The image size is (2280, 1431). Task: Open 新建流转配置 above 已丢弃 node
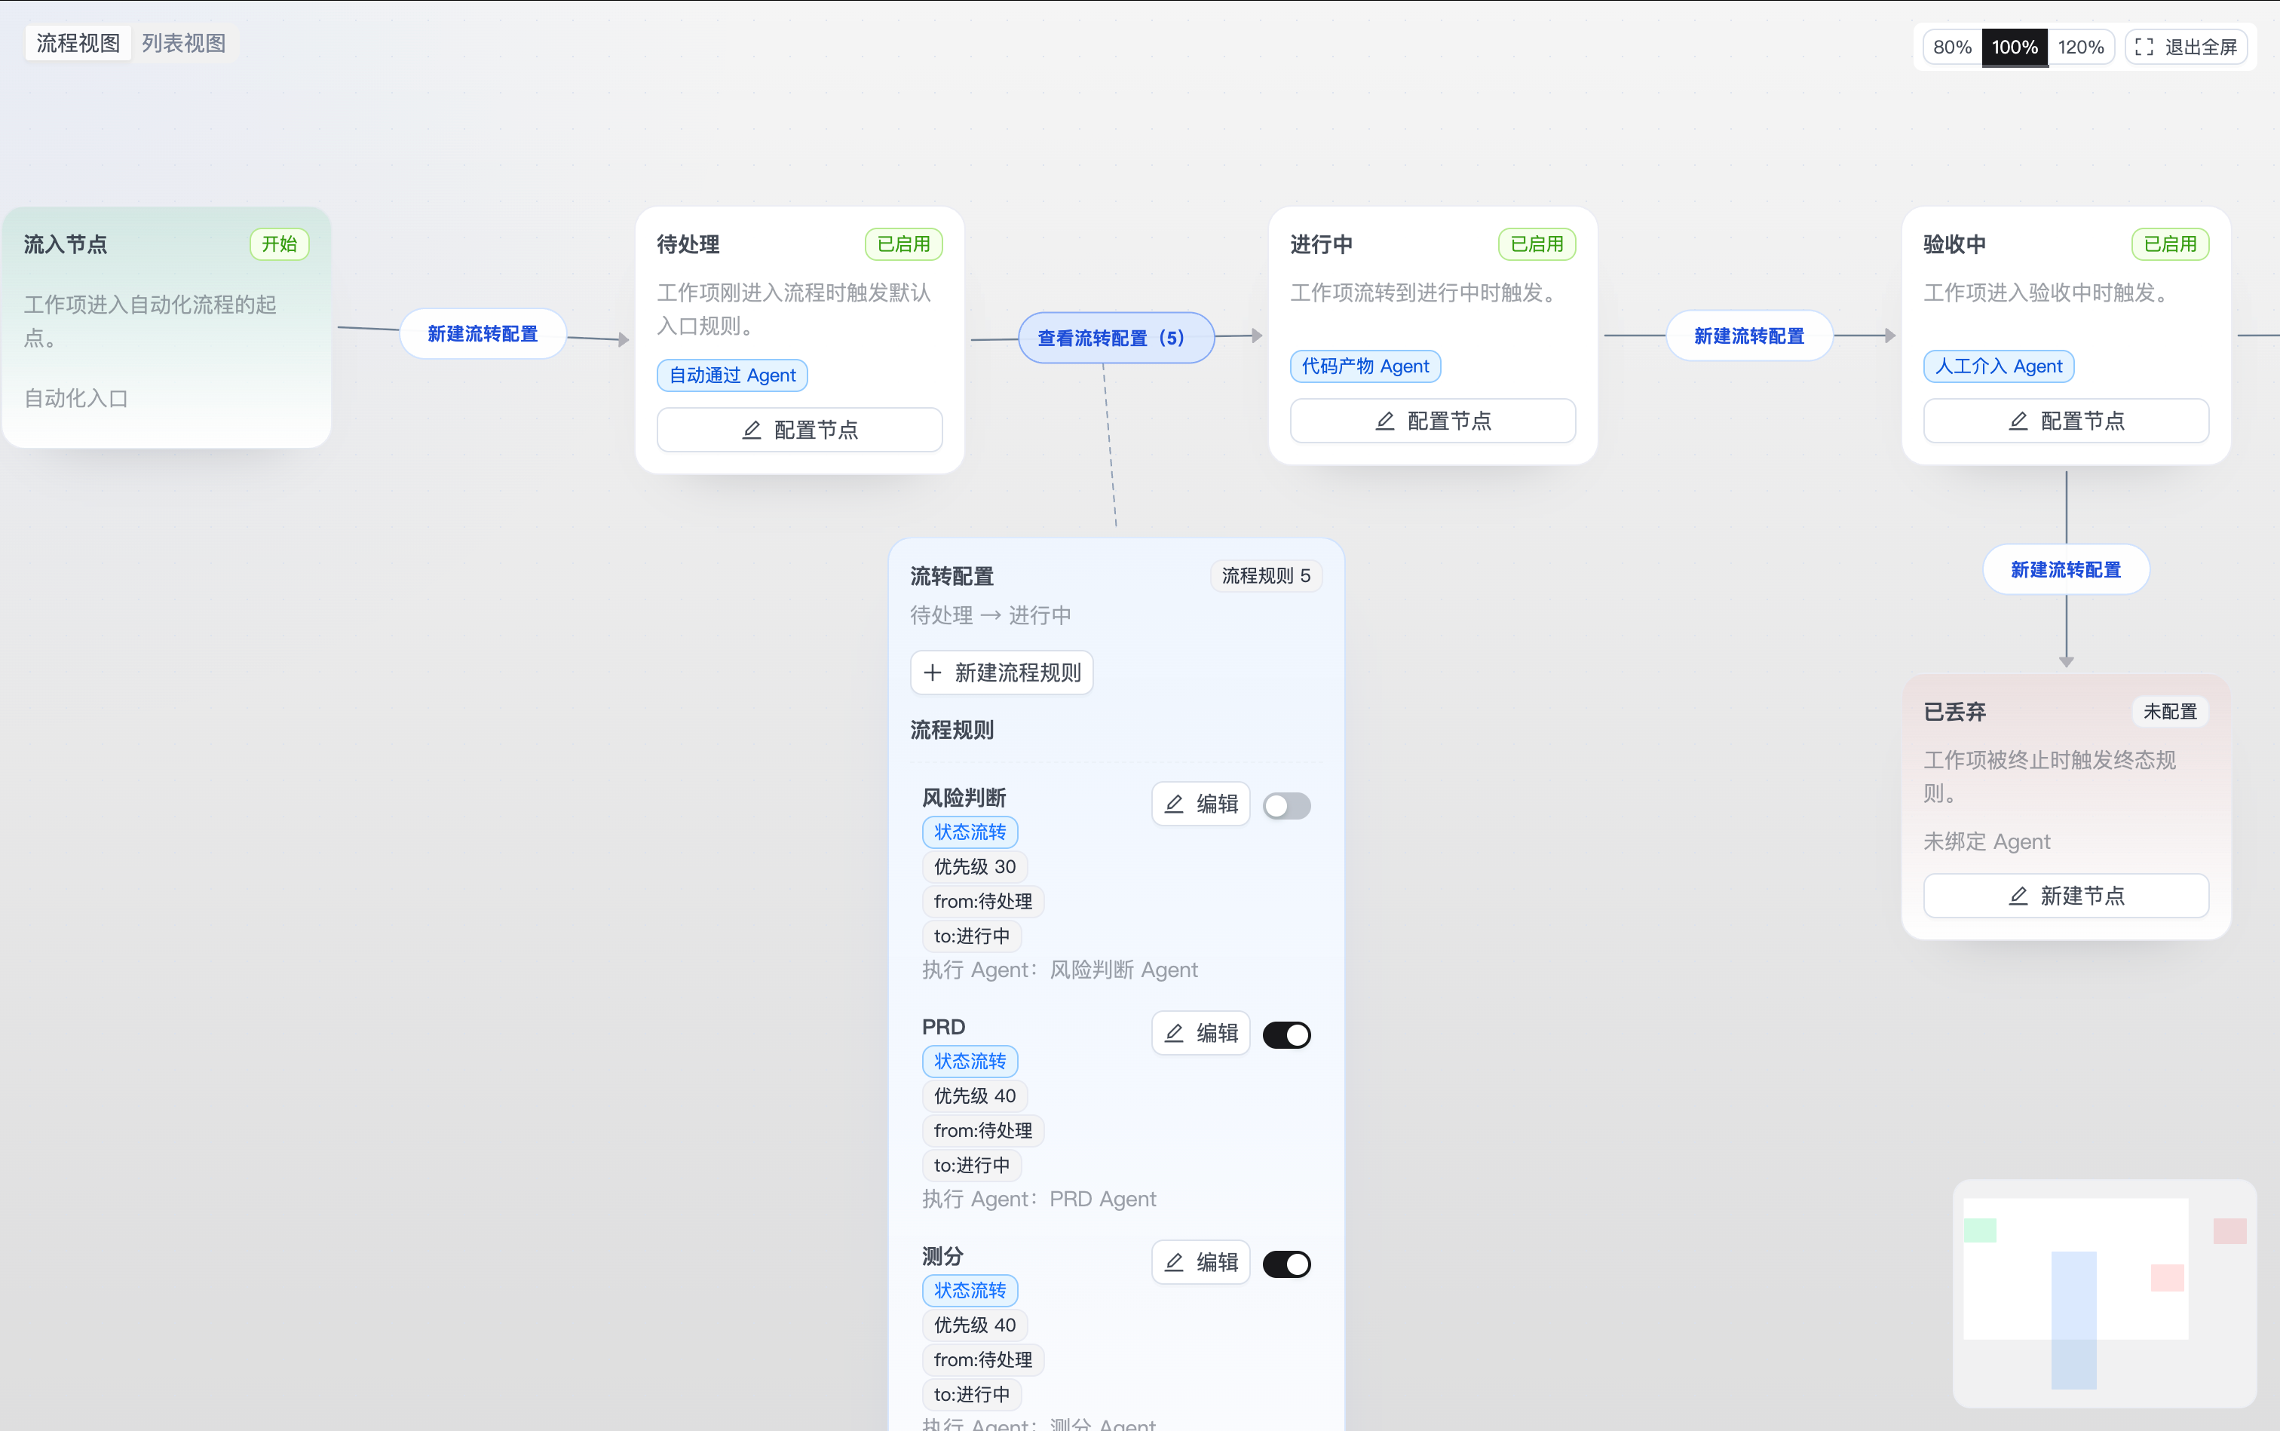point(2065,570)
